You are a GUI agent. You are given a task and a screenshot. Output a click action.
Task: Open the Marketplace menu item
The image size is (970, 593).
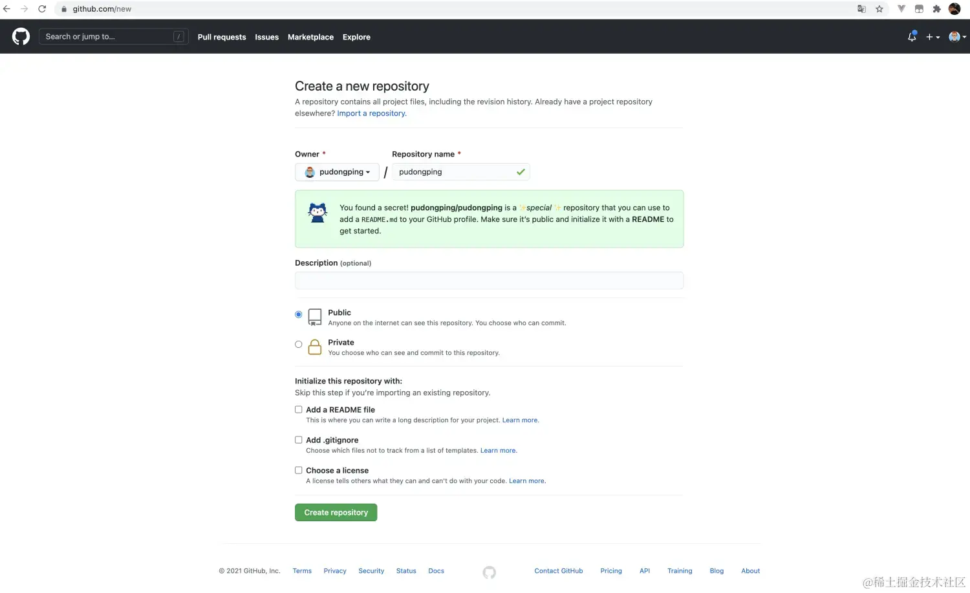click(x=310, y=37)
